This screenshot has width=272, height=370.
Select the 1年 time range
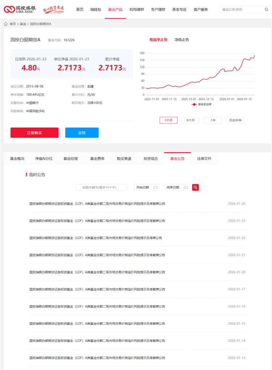213,120
